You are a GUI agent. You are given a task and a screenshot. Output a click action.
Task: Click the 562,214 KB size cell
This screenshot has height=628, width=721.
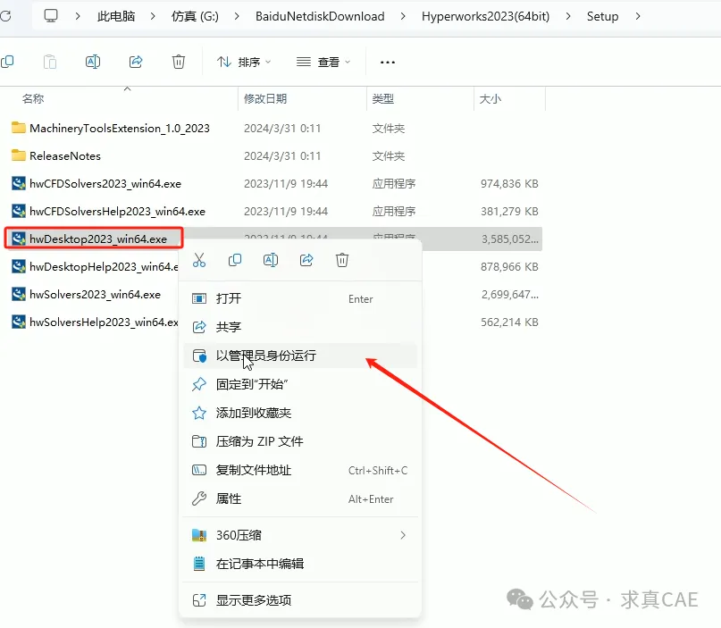click(x=509, y=322)
